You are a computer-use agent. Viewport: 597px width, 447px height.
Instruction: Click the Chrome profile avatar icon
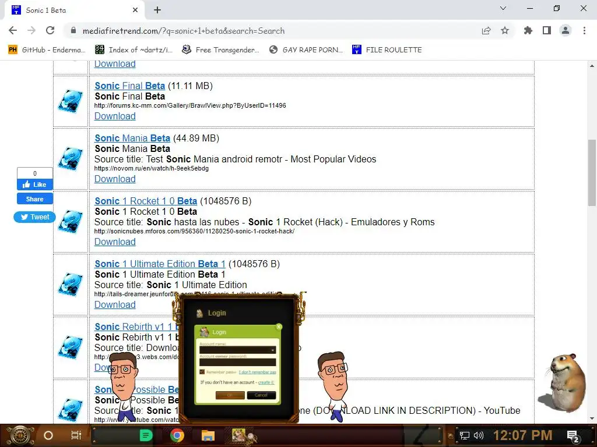[x=566, y=30]
